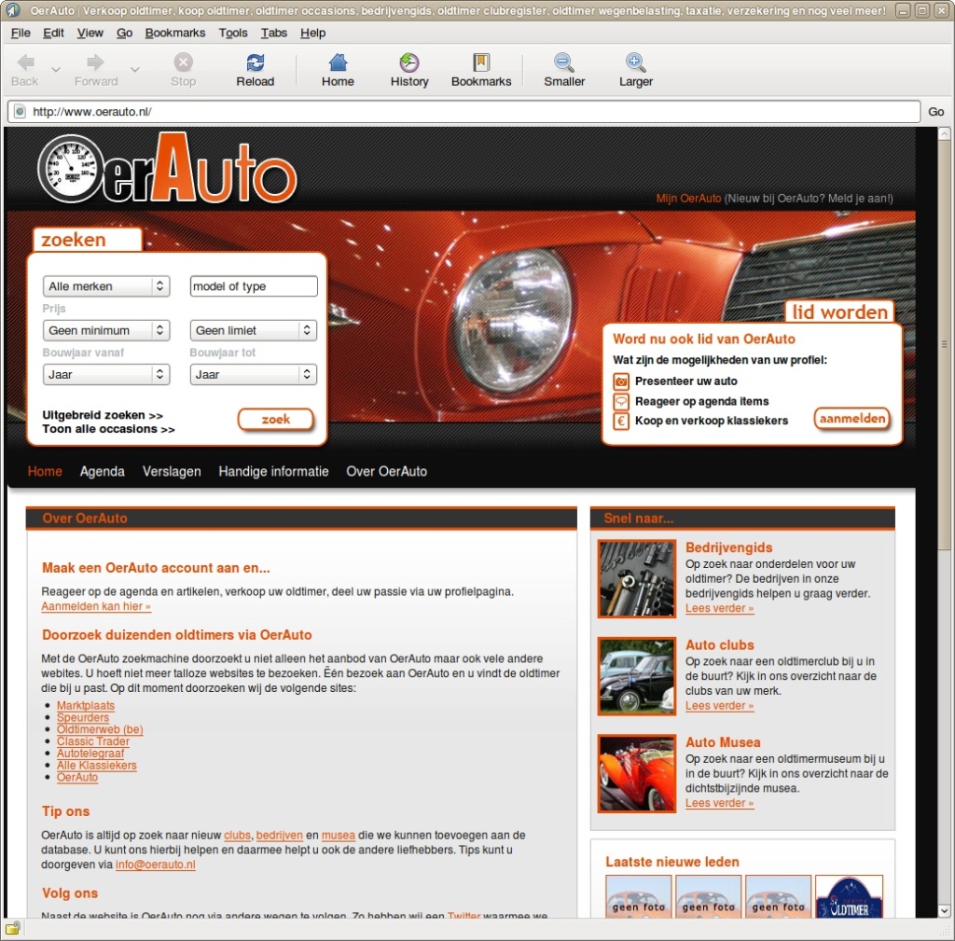
Task: Click the speech bubble icon beside Reageer op agenda items
Action: tap(619, 401)
